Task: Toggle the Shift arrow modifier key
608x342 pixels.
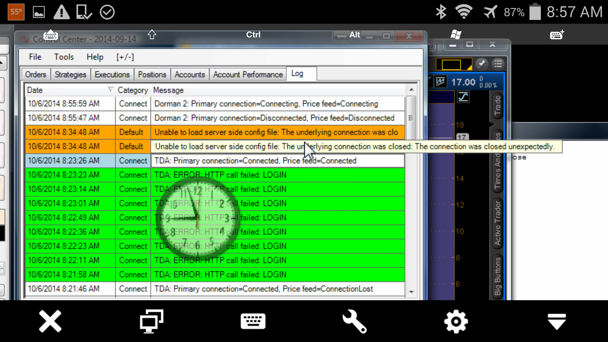Action: (x=152, y=35)
